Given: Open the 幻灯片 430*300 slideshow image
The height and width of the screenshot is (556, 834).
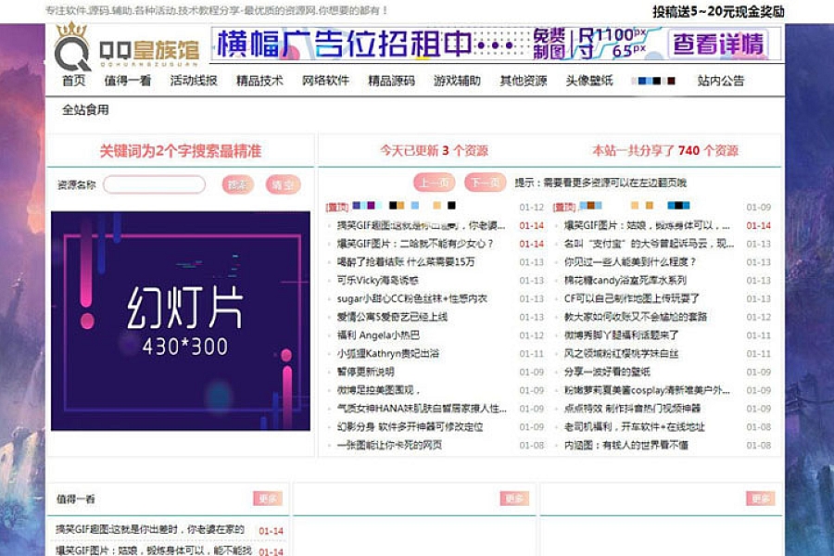Looking at the screenshot, I should (x=181, y=321).
